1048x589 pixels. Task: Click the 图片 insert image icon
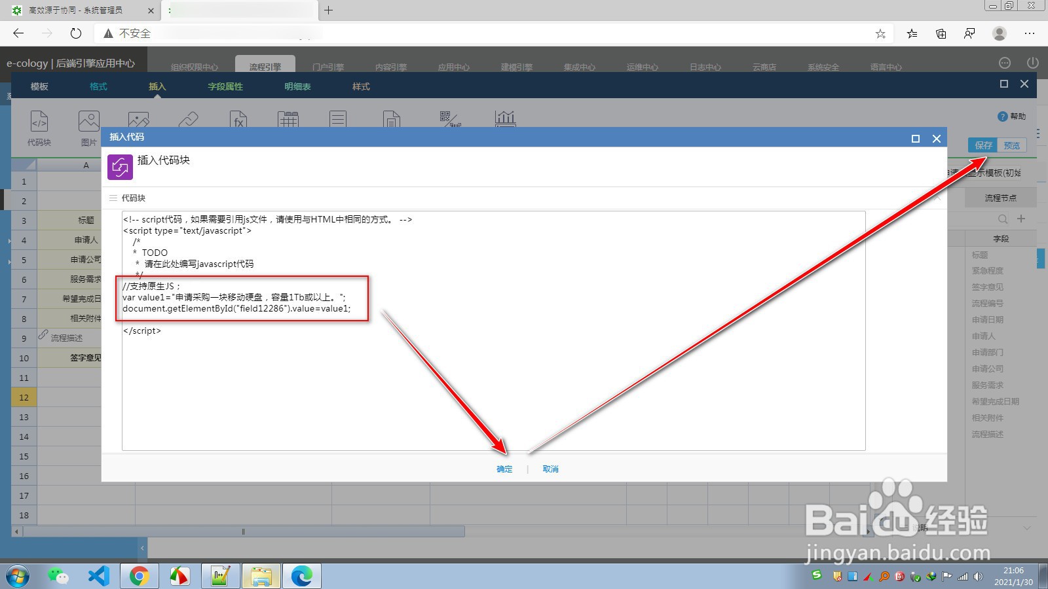click(x=89, y=122)
